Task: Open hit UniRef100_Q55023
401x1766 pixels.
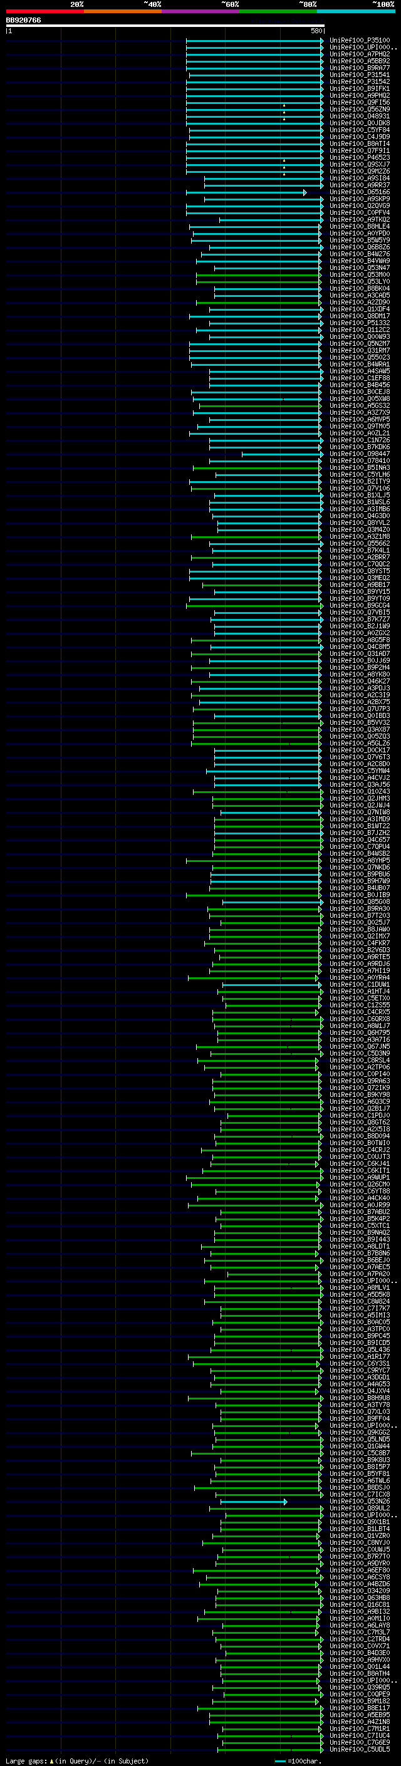Action: click(x=359, y=357)
